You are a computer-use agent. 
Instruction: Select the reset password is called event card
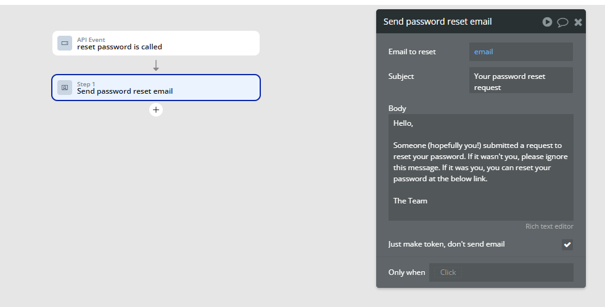click(x=156, y=43)
